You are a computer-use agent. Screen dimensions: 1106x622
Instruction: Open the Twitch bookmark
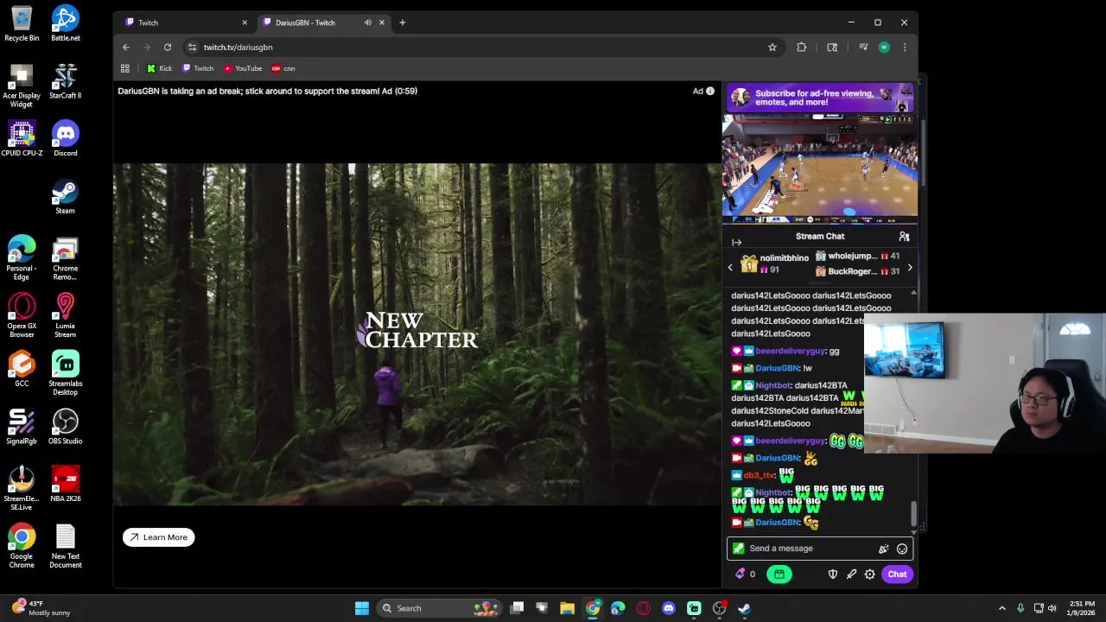pos(198,68)
